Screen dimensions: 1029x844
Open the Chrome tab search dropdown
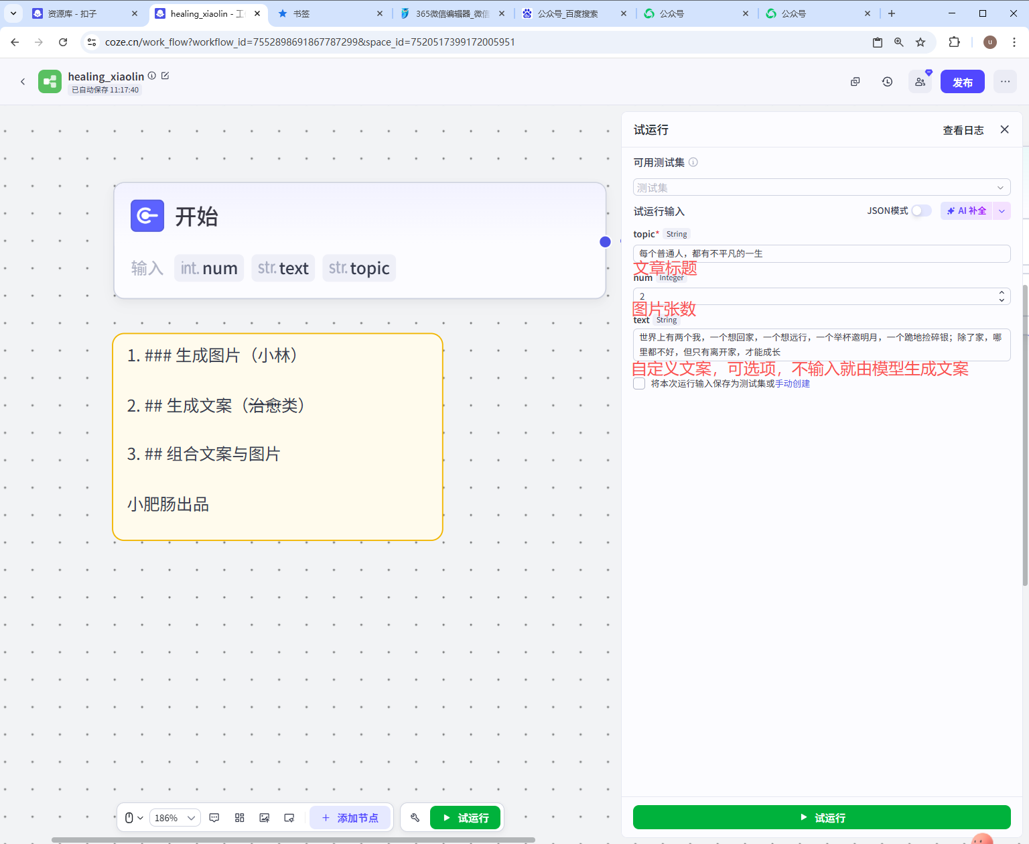(x=13, y=13)
